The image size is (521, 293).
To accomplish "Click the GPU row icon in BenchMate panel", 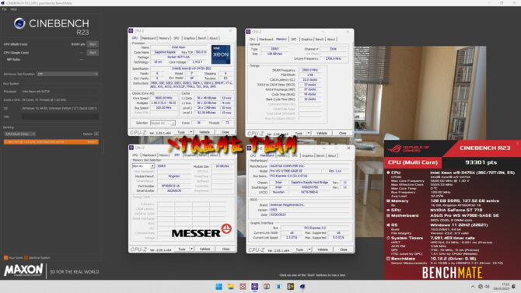I will (388, 210).
